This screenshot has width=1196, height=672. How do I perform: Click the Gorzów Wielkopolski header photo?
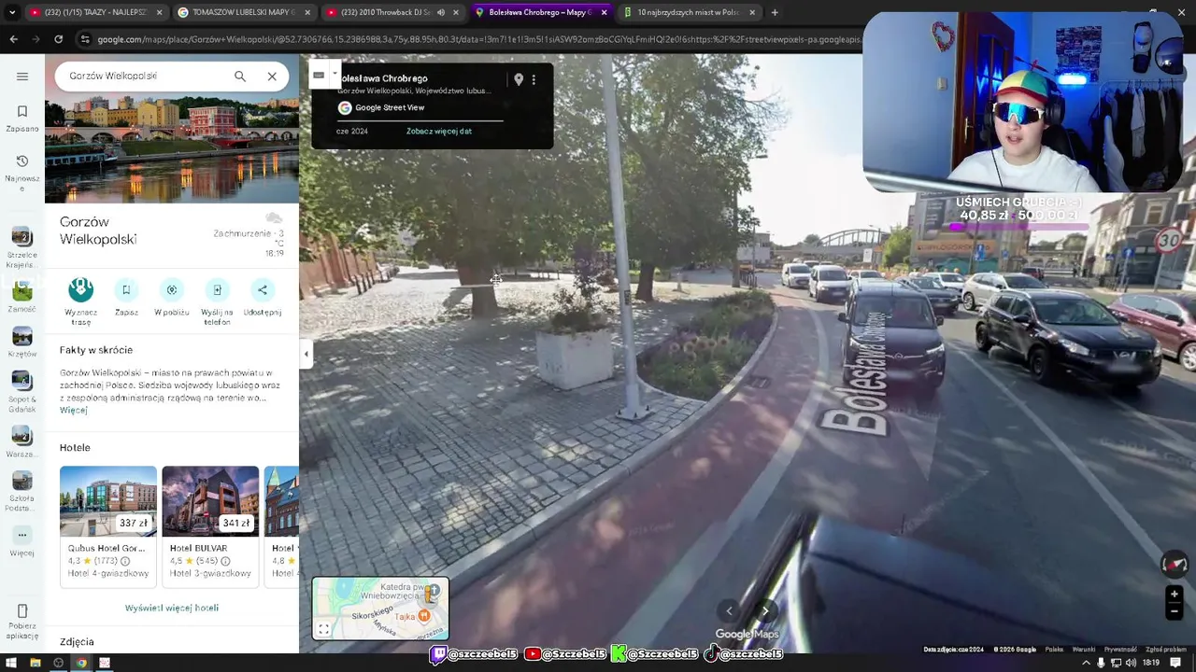point(172,149)
